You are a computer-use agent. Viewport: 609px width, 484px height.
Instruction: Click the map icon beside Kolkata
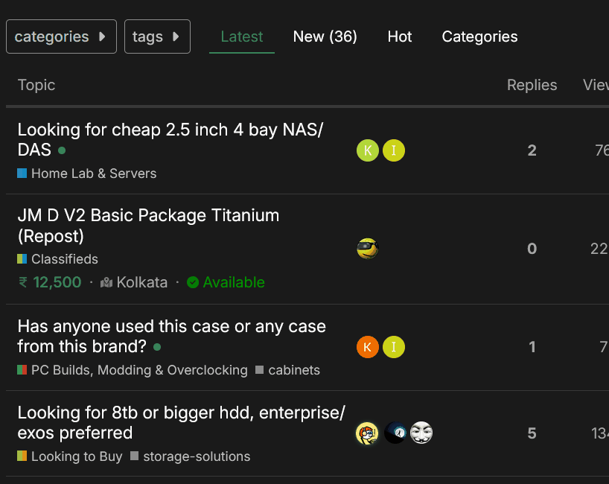(106, 283)
